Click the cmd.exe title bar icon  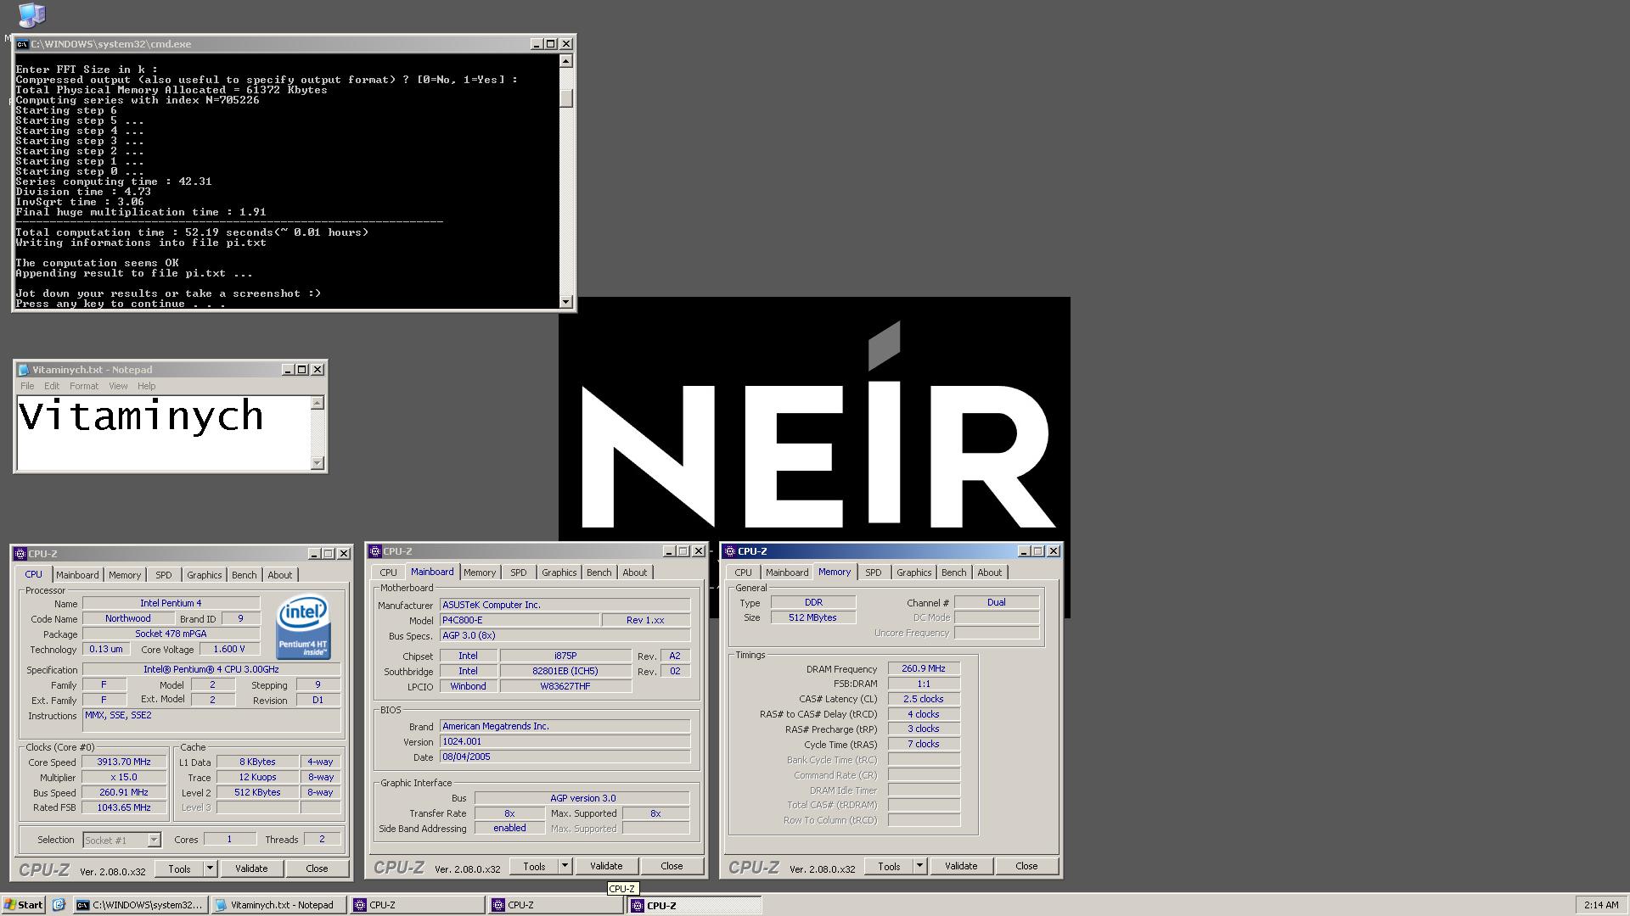[23, 44]
